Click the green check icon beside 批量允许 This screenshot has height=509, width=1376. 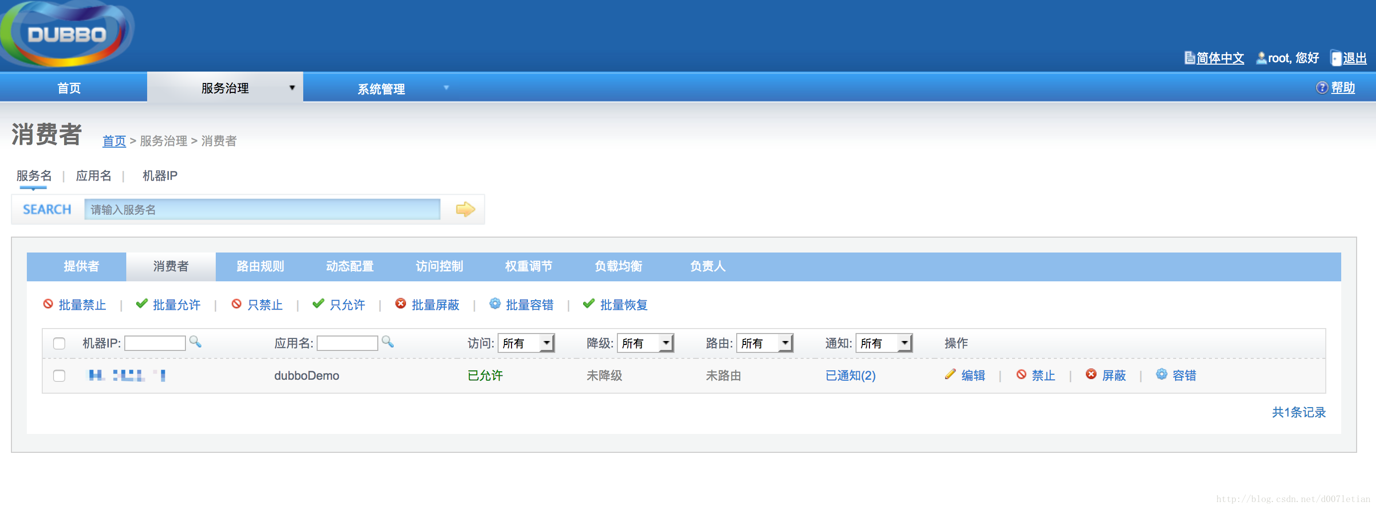pos(142,304)
